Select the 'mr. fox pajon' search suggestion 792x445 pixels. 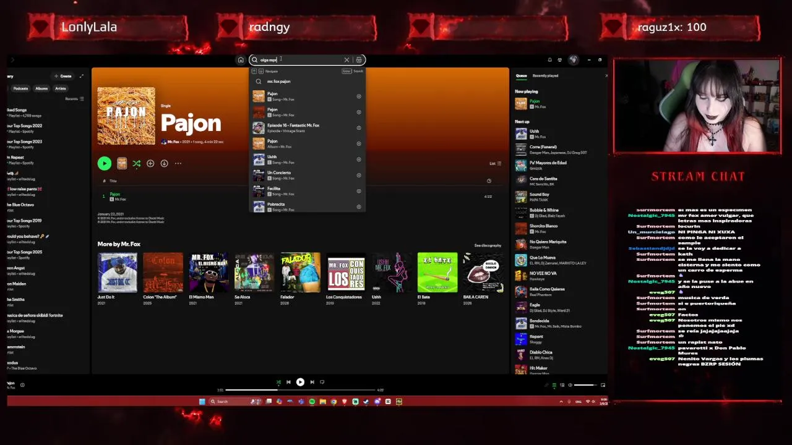(308, 81)
